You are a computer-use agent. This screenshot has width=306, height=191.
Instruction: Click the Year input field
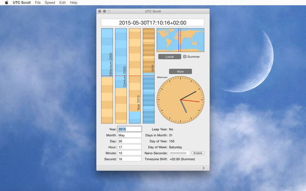coord(130,129)
